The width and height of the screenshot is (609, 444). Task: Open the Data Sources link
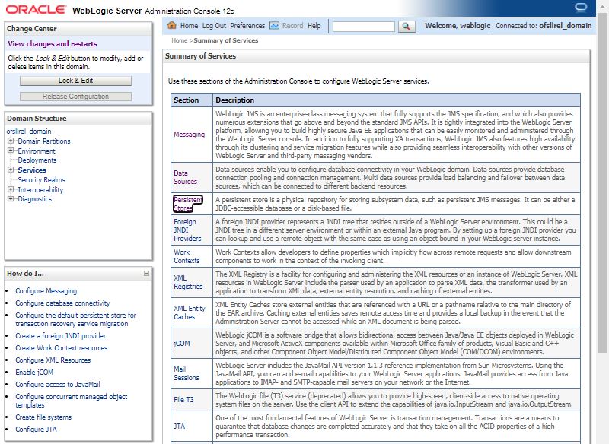[185, 177]
